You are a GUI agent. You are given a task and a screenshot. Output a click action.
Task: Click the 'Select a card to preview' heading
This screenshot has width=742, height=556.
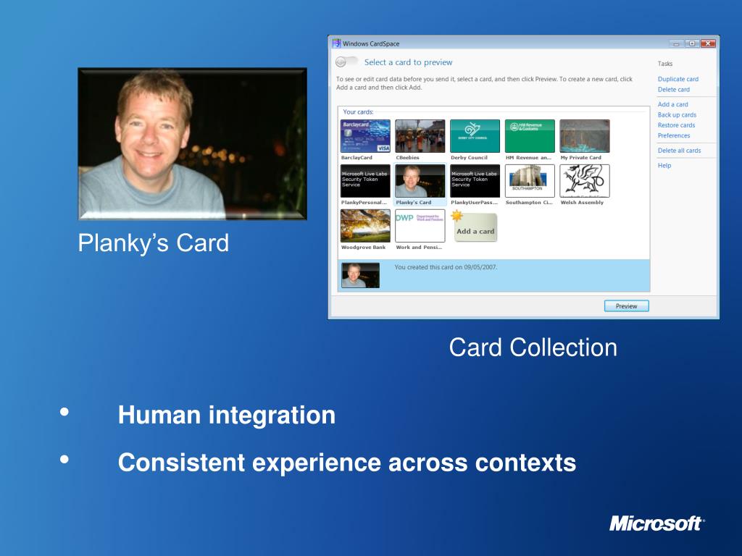click(408, 62)
